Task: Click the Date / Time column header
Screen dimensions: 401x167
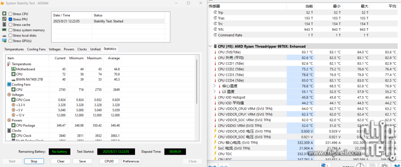Action: (x=72, y=15)
